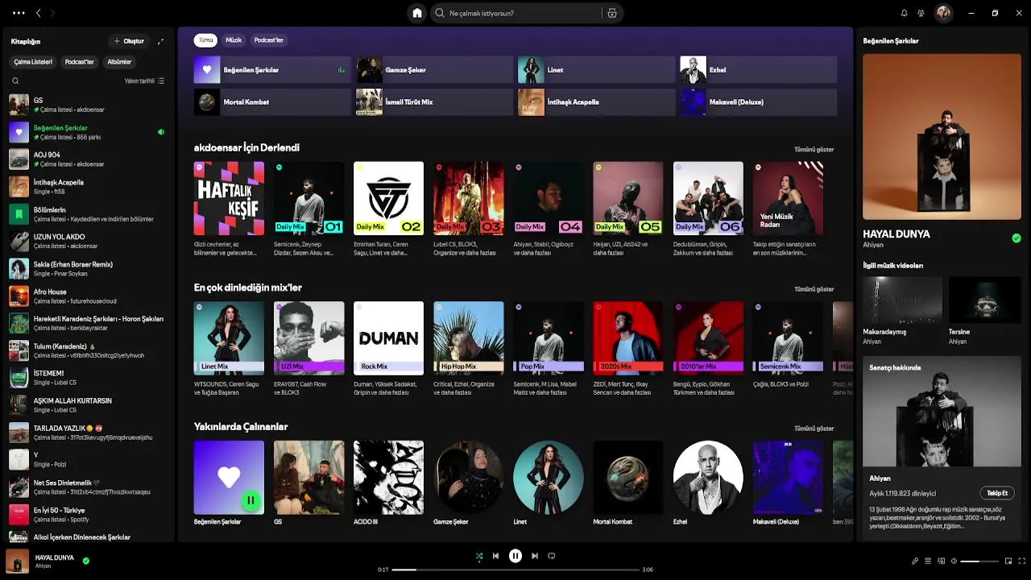This screenshot has width=1031, height=580.
Task: Go forward with the right arrow
Action: [x=52, y=13]
